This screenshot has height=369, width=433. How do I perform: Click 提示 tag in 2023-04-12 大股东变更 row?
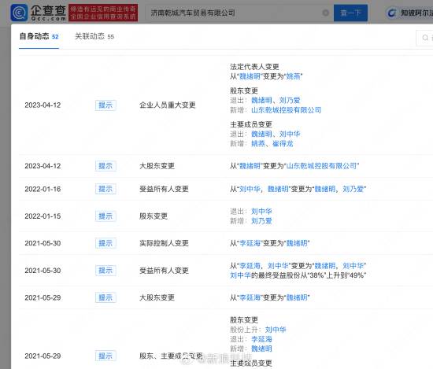click(105, 166)
